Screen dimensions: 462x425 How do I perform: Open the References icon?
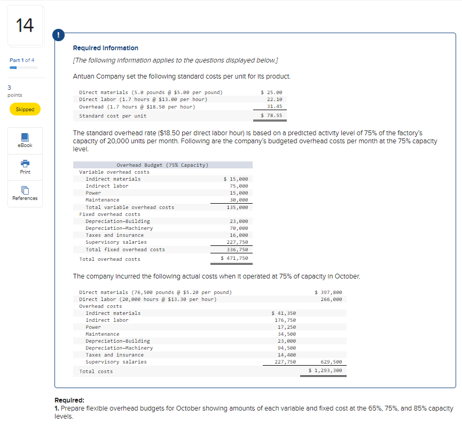coord(25,194)
